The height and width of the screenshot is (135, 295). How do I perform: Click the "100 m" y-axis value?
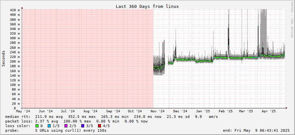coord(14,85)
